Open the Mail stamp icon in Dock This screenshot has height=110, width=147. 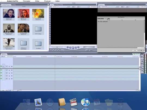point(38,102)
